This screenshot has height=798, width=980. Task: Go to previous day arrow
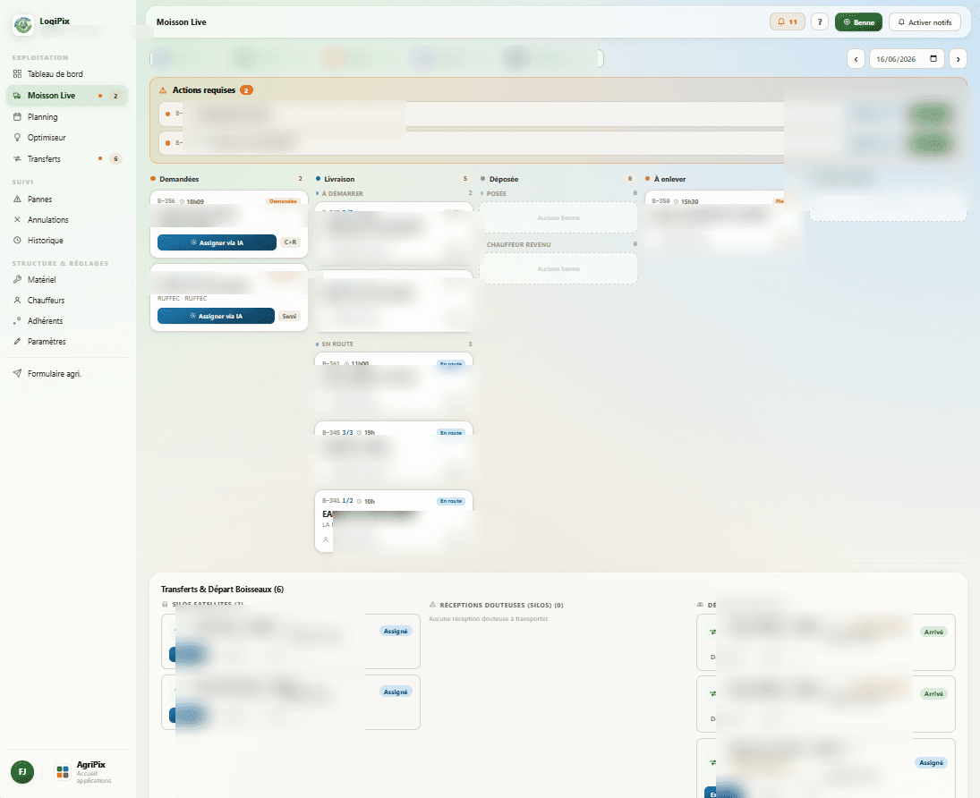click(856, 59)
